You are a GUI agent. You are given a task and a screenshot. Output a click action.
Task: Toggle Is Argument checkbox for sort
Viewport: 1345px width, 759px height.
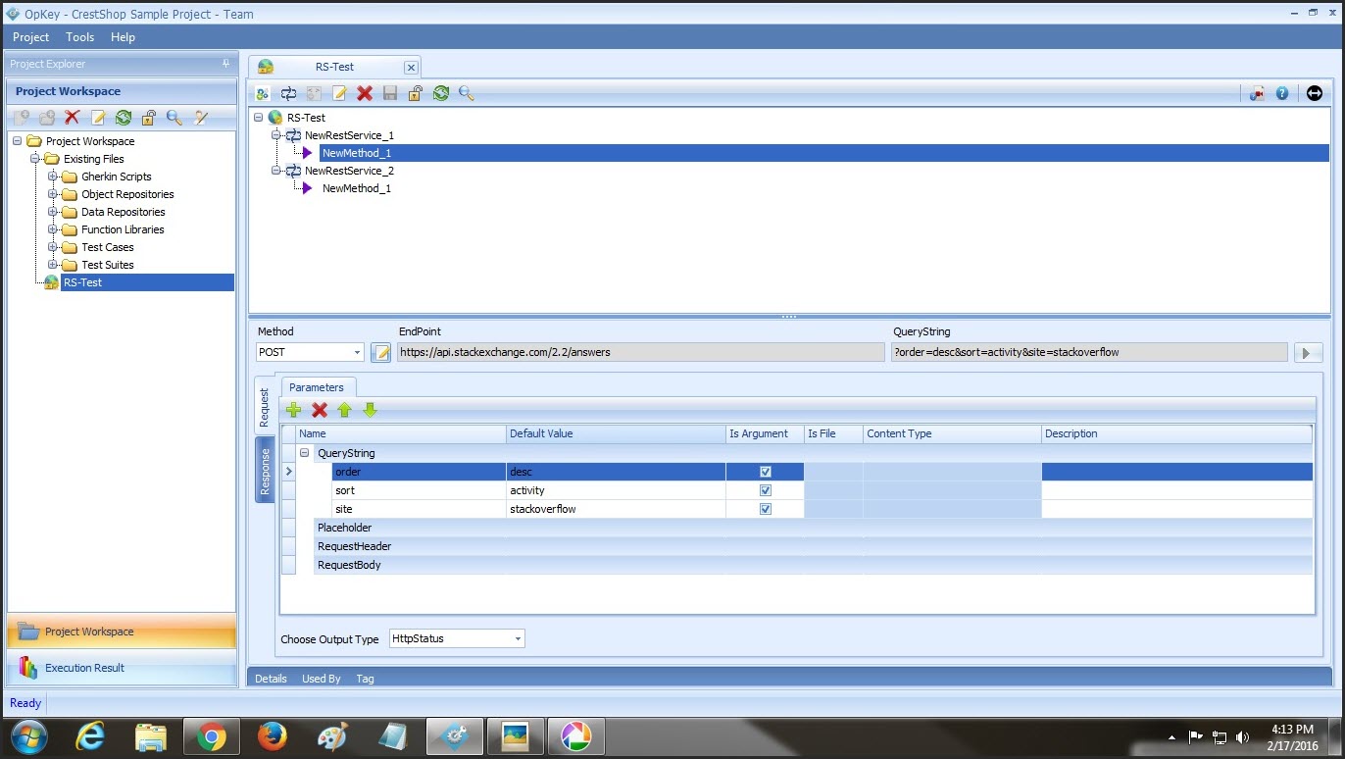766,490
